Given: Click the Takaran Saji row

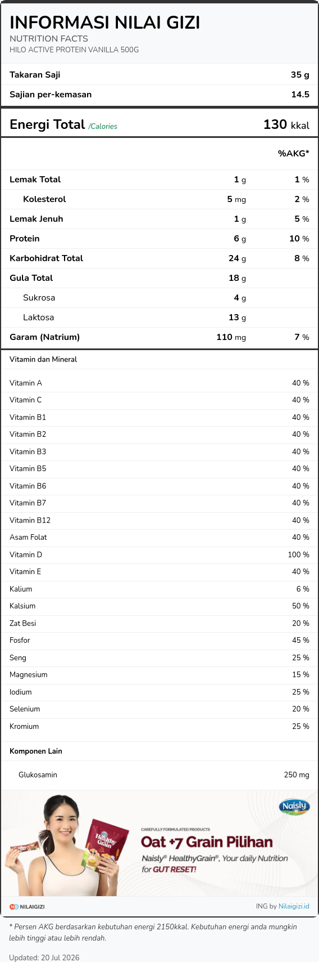Looking at the screenshot, I should tap(159, 75).
